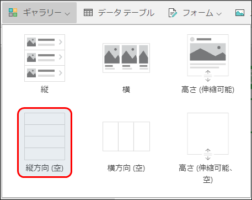Open the フォーム dropdown
252x200 pixels.
[195, 13]
